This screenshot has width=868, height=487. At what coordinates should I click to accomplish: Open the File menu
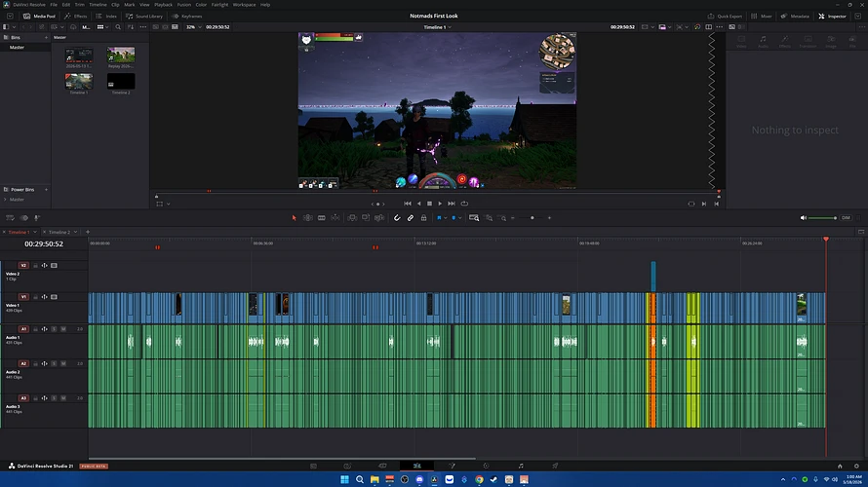[54, 5]
